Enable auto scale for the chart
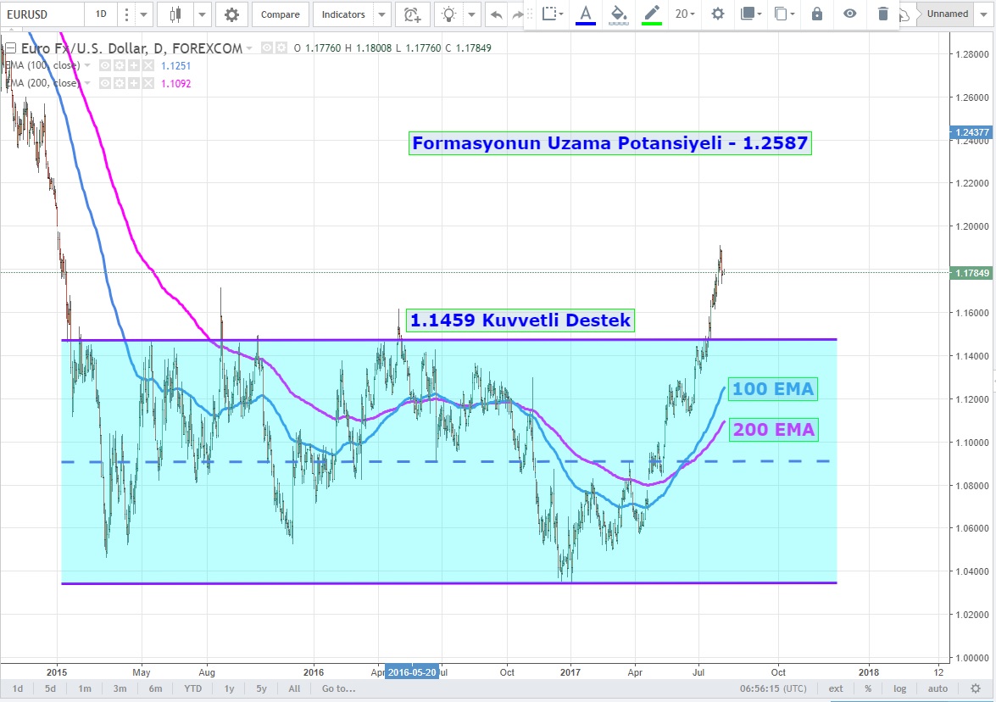Screen dimensions: 996x702 pyautogui.click(x=938, y=688)
